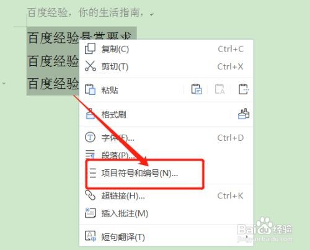Screen dimensions: 310x250
Task: Select paste keeping source formatting icon
Action: coord(197,89)
